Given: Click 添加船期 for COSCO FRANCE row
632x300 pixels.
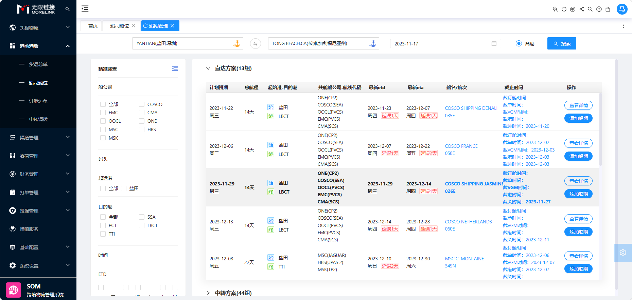Looking at the screenshot, I should point(579,156).
